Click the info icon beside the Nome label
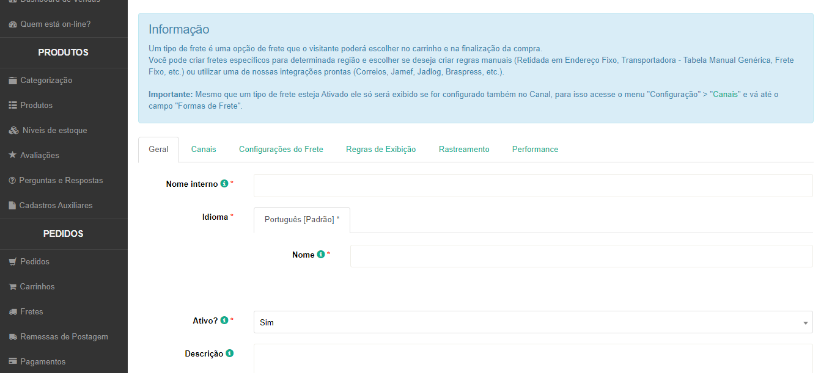 (x=321, y=255)
